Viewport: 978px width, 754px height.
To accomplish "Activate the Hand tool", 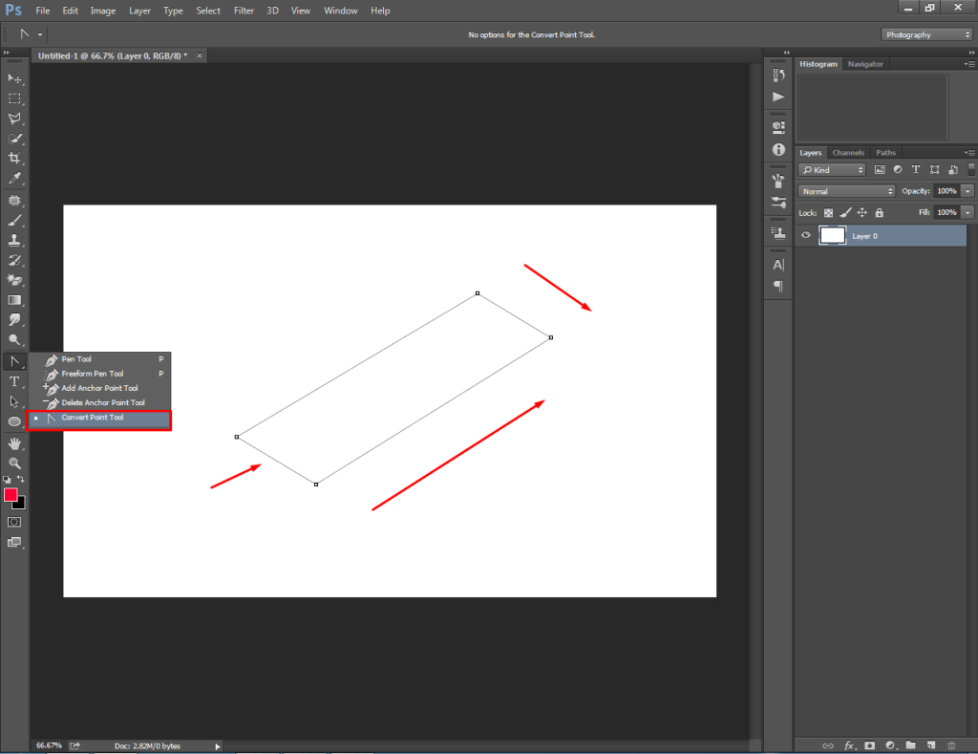I will (14, 443).
